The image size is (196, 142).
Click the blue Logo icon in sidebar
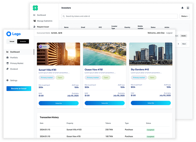[8, 34]
